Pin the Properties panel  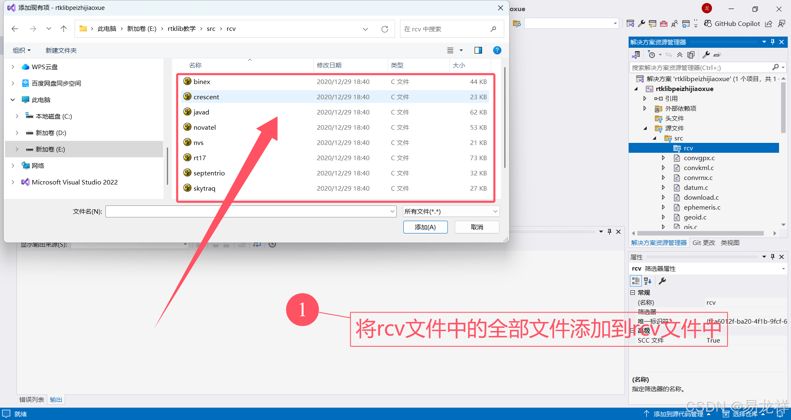coord(772,257)
